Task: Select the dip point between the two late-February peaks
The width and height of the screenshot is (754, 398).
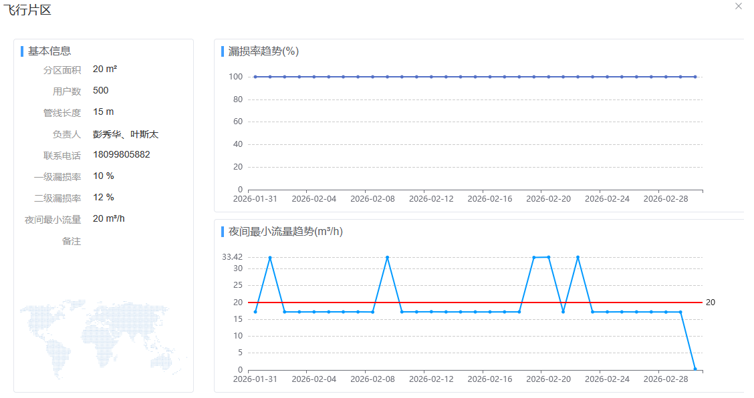Action: [x=563, y=312]
